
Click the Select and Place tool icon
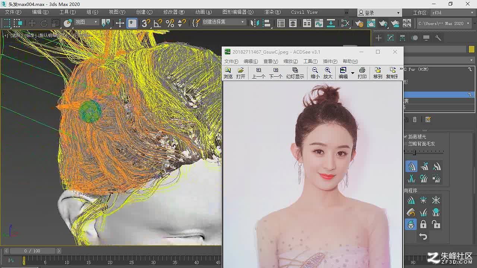[x=67, y=23]
